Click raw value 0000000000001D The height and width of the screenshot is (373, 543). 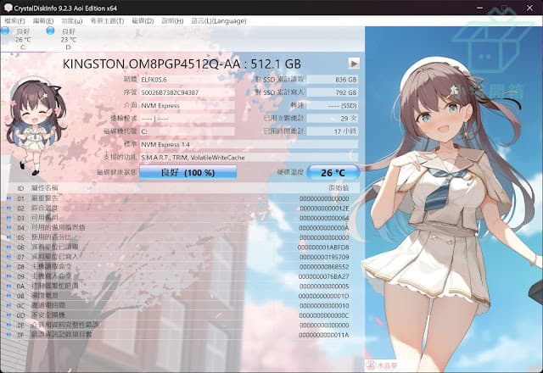pos(324,296)
